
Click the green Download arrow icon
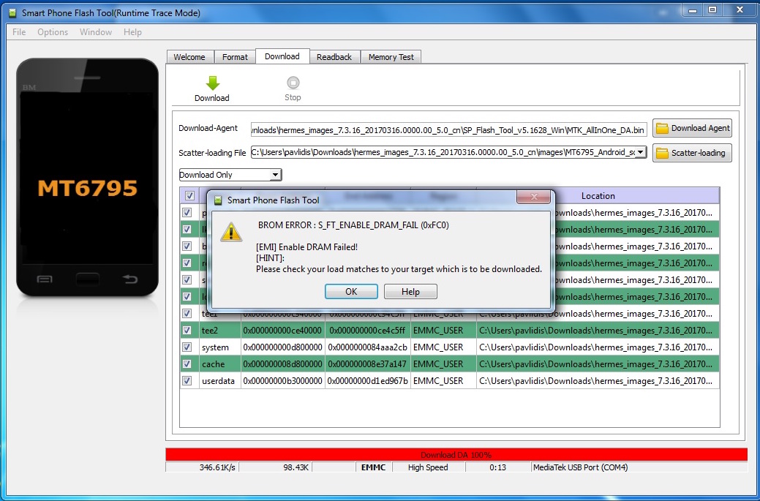[212, 83]
